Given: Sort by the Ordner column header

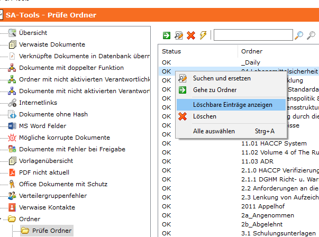Looking at the screenshot, I should coord(252,51).
